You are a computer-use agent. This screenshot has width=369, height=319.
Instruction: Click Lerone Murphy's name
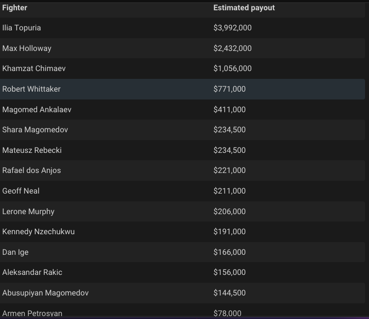(28, 212)
